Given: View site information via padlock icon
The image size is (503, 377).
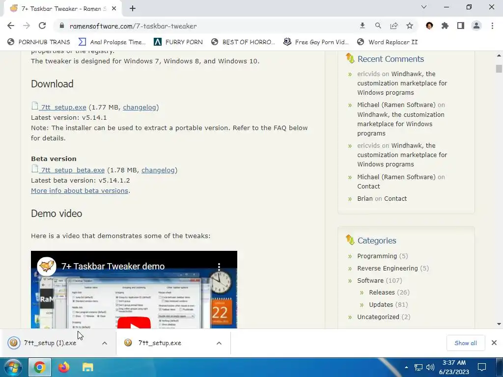Looking at the screenshot, I should [62, 26].
